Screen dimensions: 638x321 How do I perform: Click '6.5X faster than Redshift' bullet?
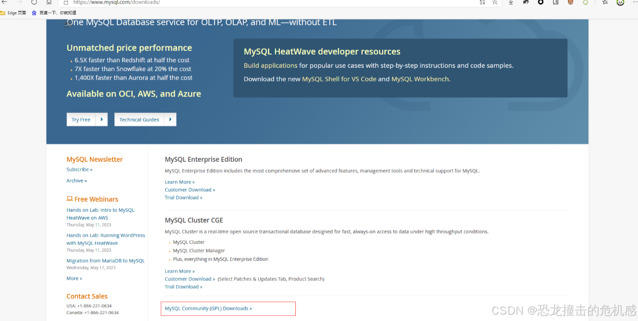point(132,60)
